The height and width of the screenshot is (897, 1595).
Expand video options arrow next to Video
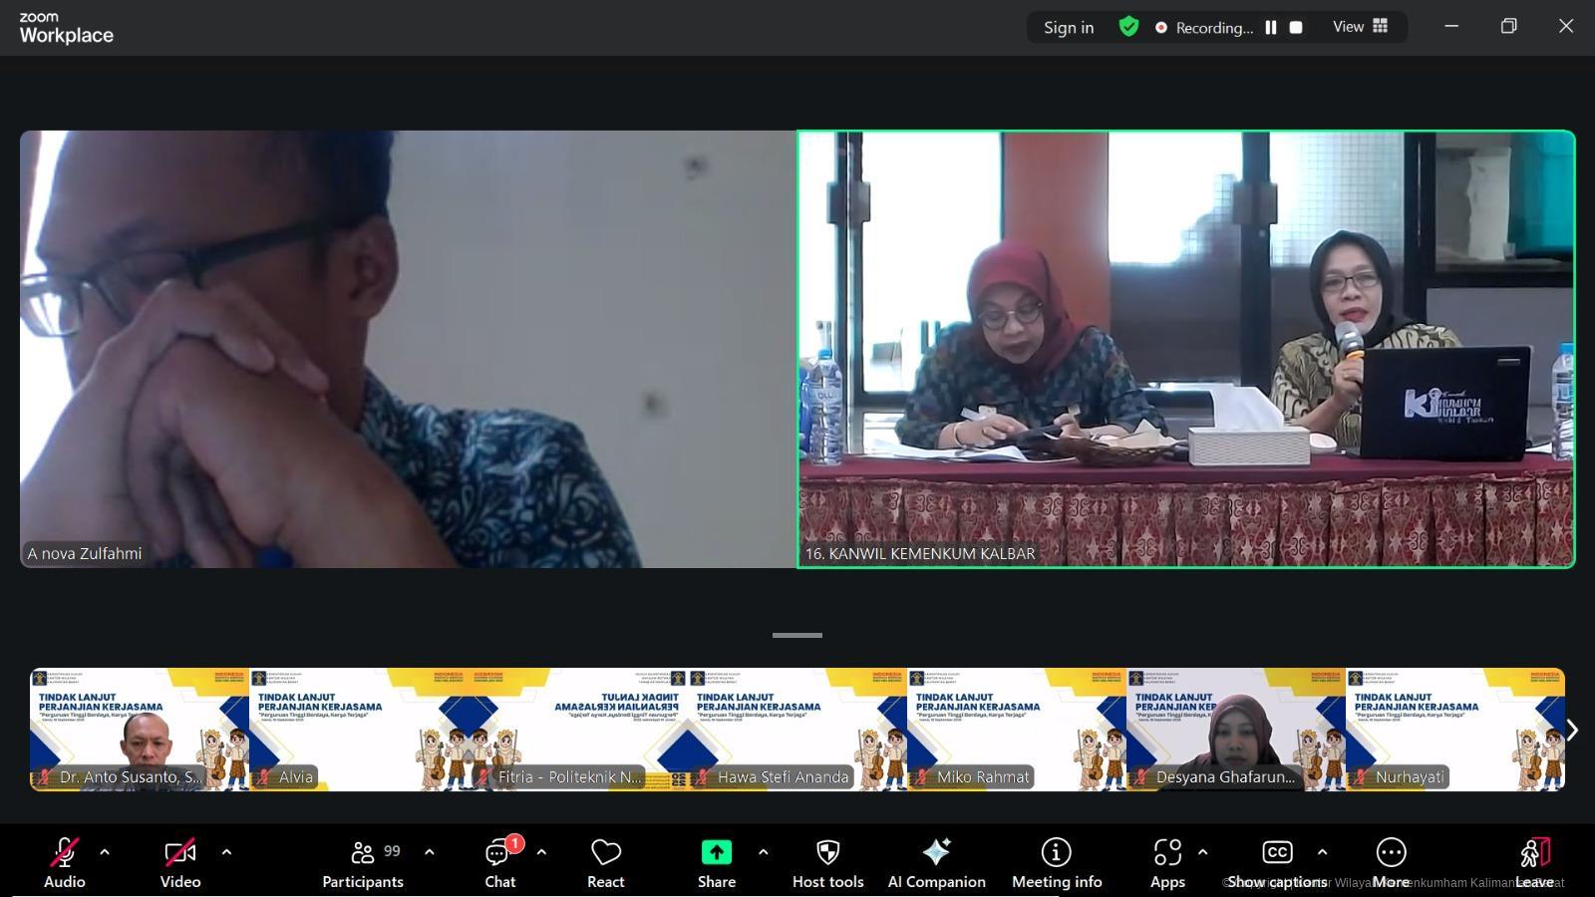226,852
